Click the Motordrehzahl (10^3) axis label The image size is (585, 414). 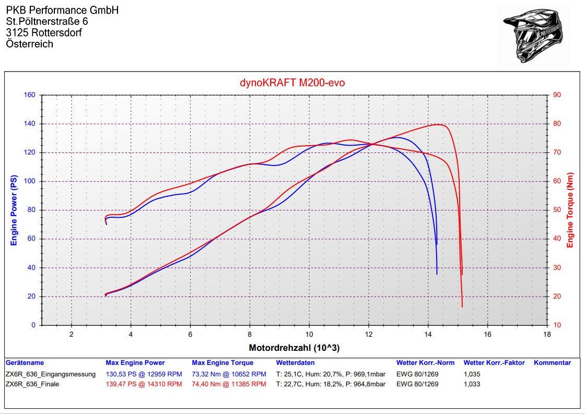295,348
